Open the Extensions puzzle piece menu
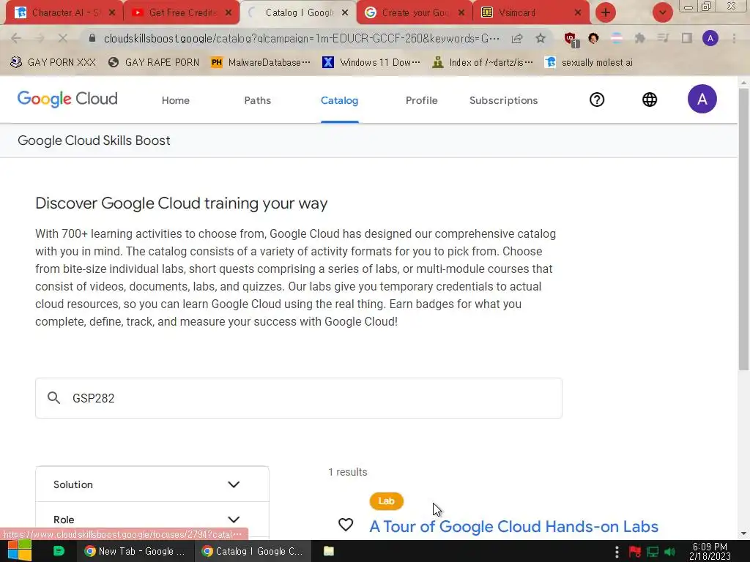 pos(639,38)
